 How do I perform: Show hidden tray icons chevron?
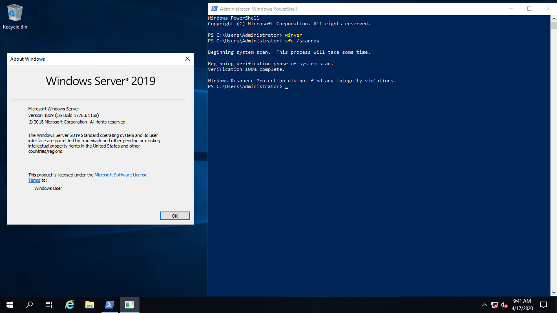pyautogui.click(x=484, y=305)
